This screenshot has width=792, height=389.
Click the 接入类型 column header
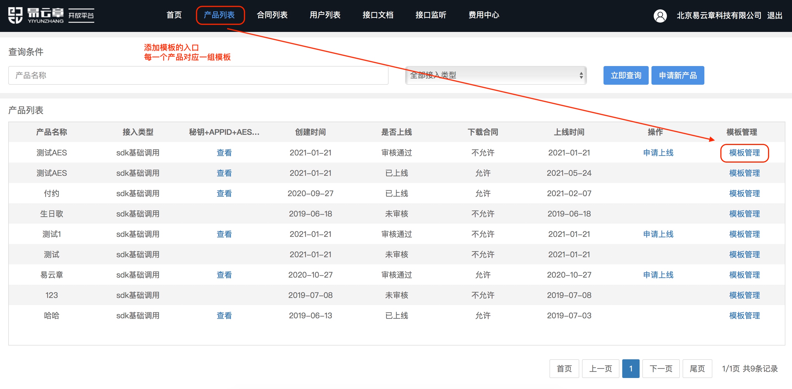click(x=138, y=132)
